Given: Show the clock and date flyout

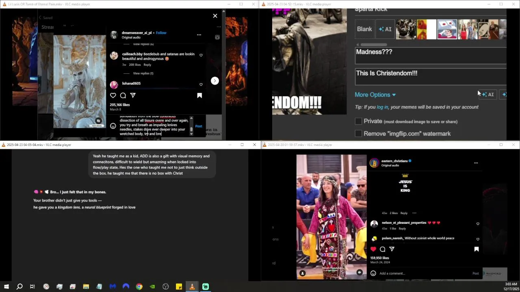Looking at the screenshot, I should coord(511,287).
